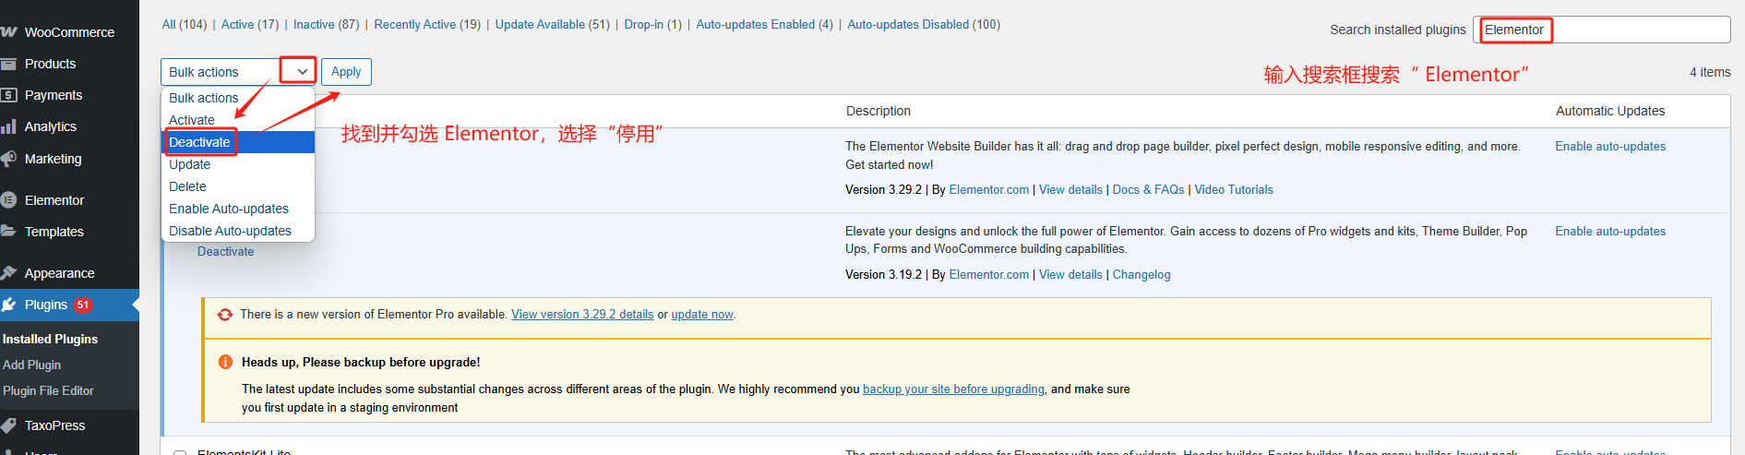This screenshot has height=455, width=1745.
Task: Open Plugin File Editor submenu
Action: pos(48,390)
